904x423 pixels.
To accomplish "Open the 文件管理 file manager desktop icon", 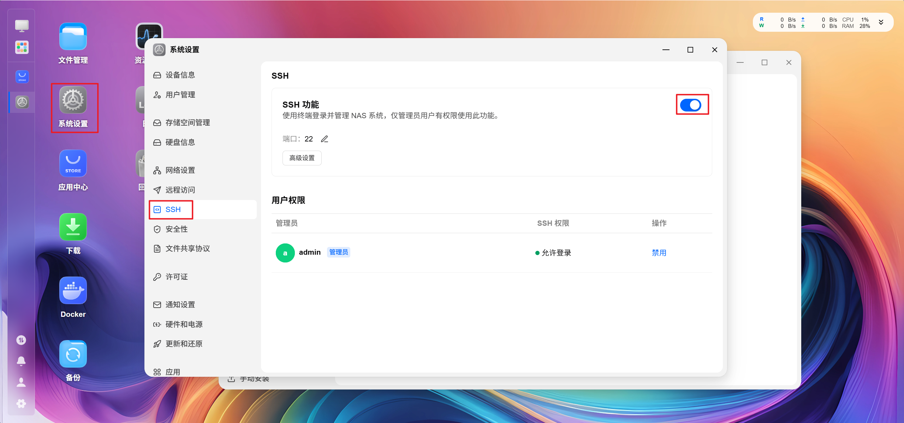I will pyautogui.click(x=73, y=37).
